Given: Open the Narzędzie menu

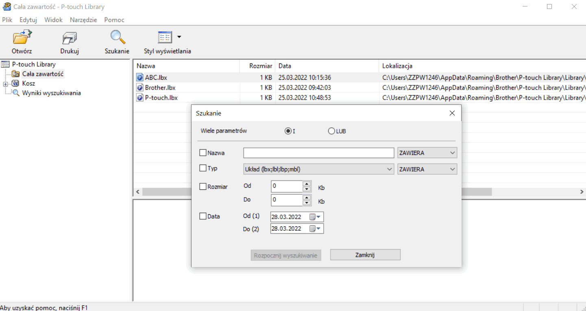Looking at the screenshot, I should (83, 20).
